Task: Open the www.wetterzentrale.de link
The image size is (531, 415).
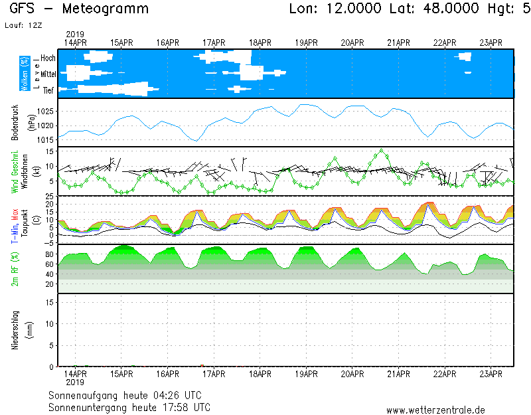Action: coord(435,410)
